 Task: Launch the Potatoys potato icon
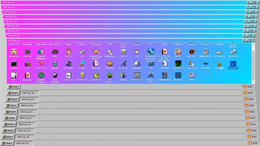[110, 64]
